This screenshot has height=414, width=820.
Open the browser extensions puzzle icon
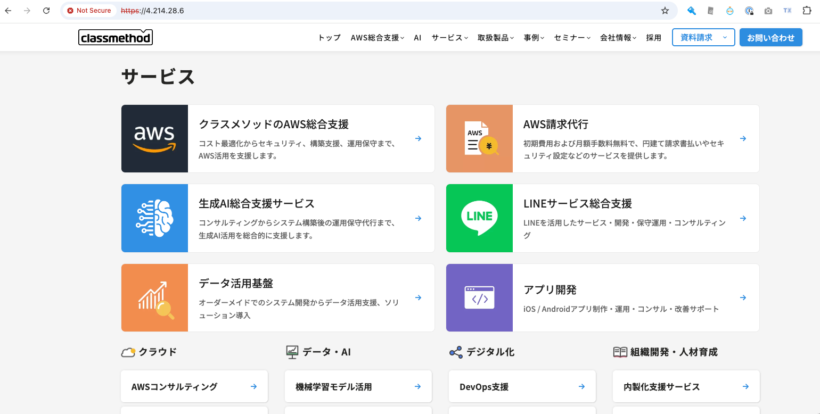[x=807, y=10]
